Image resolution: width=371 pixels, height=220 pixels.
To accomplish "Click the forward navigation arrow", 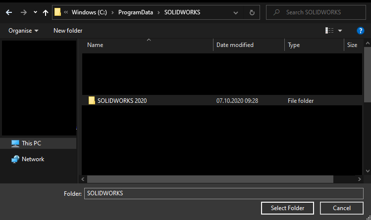I will click(x=23, y=12).
